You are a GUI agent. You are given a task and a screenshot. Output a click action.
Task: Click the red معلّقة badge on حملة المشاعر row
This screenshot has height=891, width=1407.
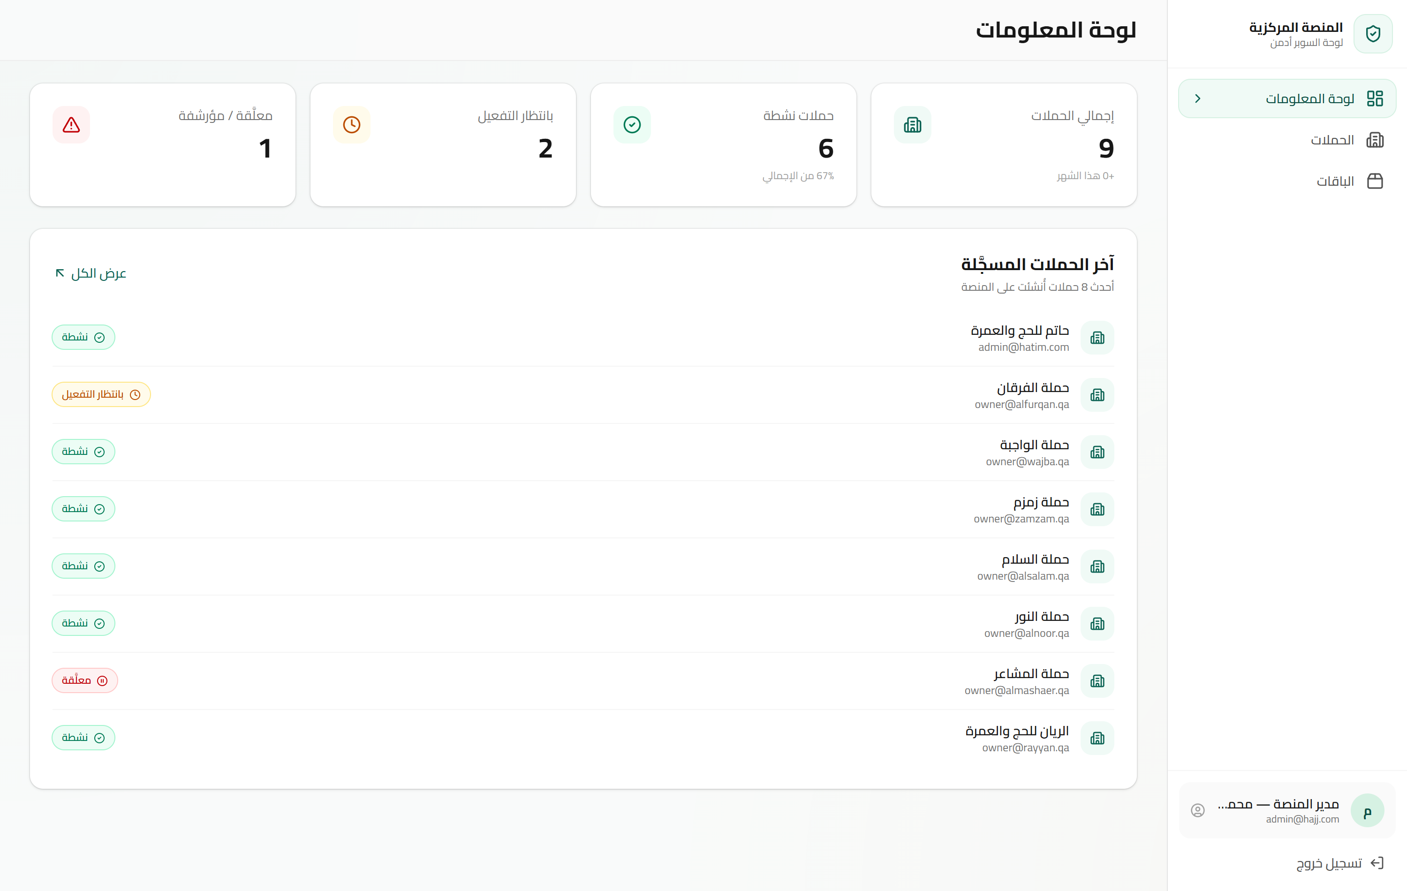pos(85,680)
